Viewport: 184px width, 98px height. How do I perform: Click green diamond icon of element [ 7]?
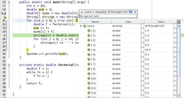point(89,64)
